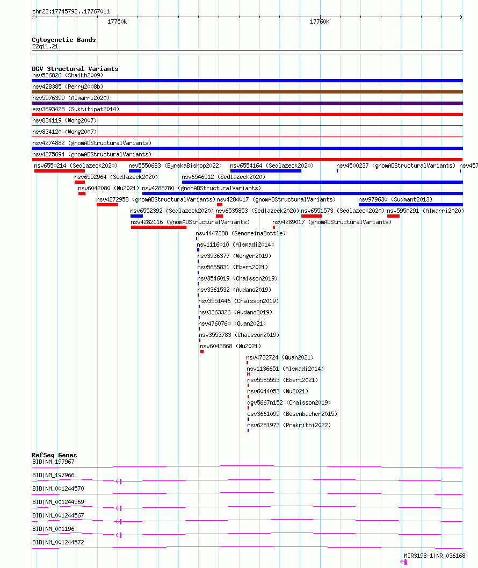Click the MIR3198-1 magenta gene arrow glyph
478x568 pixels.
point(403,562)
